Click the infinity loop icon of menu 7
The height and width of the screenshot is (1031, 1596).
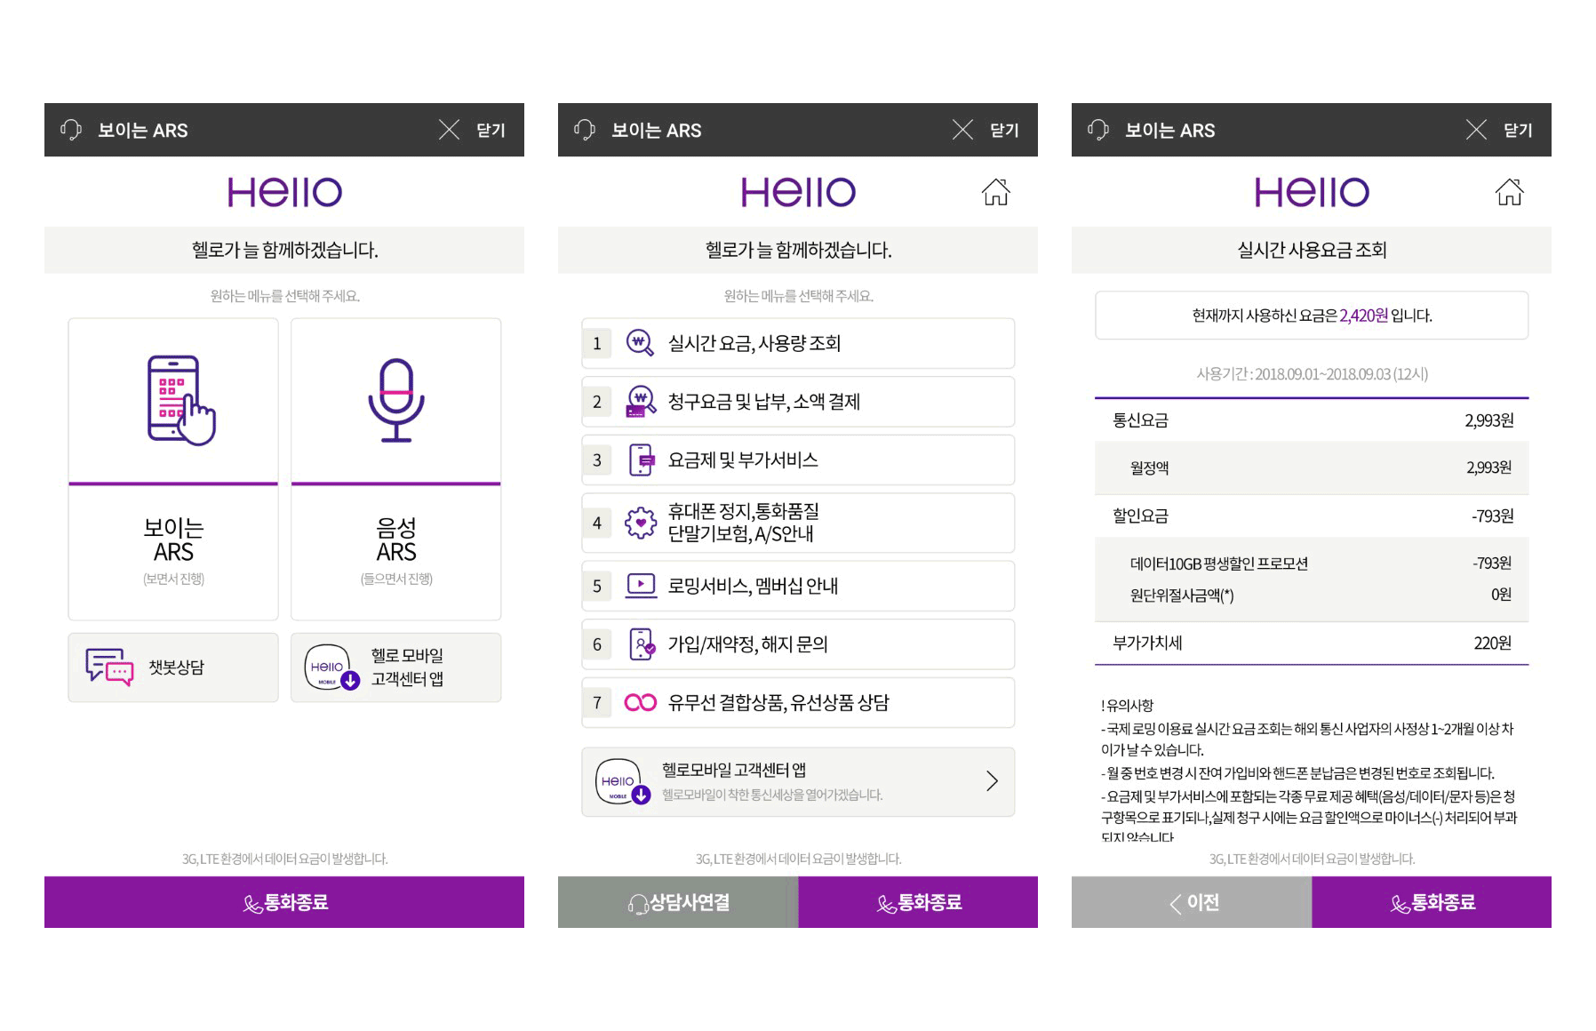point(641,703)
